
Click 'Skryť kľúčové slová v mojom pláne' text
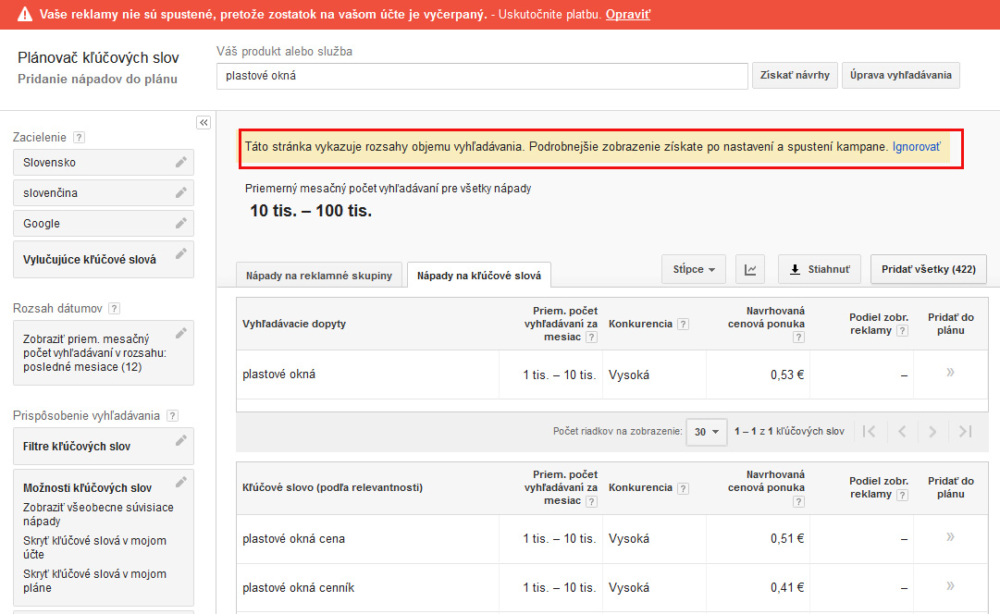pyautogui.click(x=94, y=581)
